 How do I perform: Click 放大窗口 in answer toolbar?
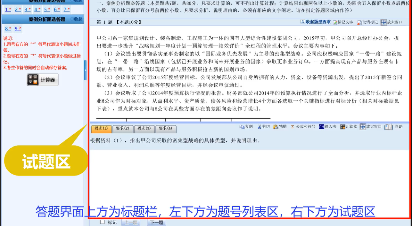[x=371, y=127]
